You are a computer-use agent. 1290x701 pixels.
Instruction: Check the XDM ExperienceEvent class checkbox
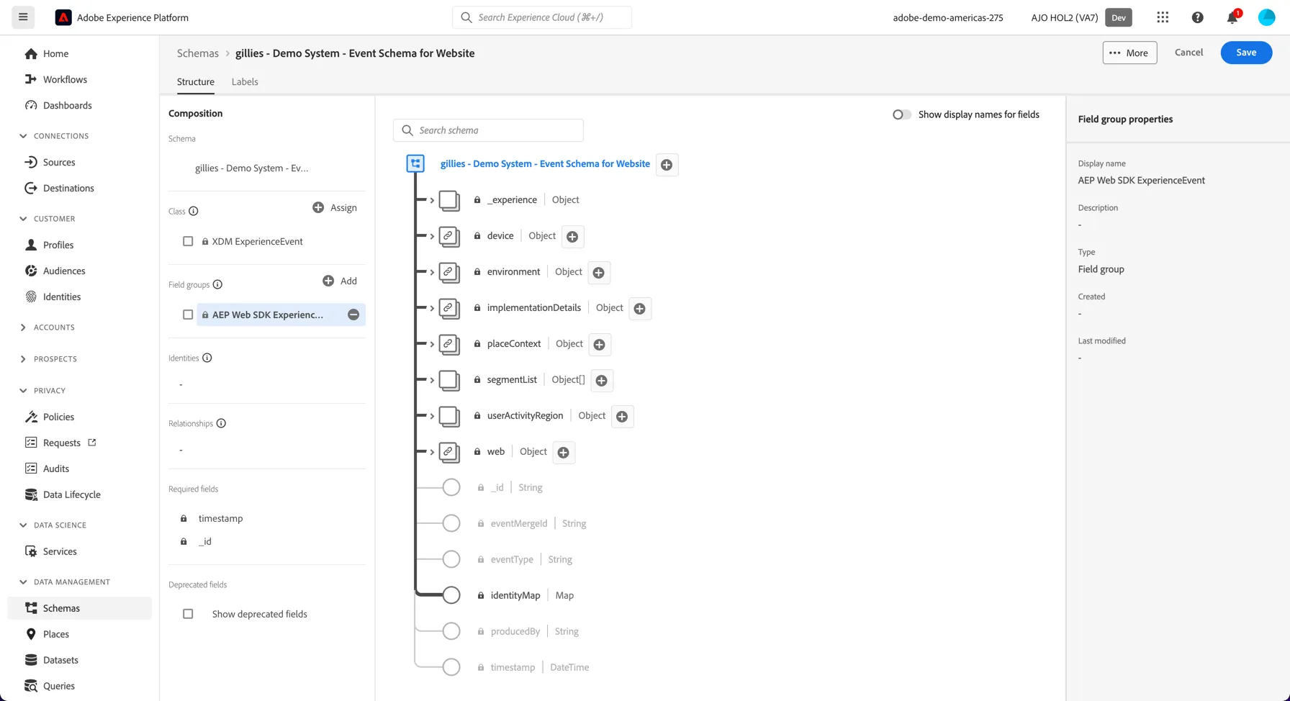pyautogui.click(x=188, y=241)
